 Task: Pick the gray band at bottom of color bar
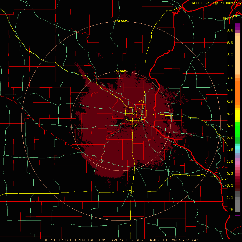coord(237,202)
